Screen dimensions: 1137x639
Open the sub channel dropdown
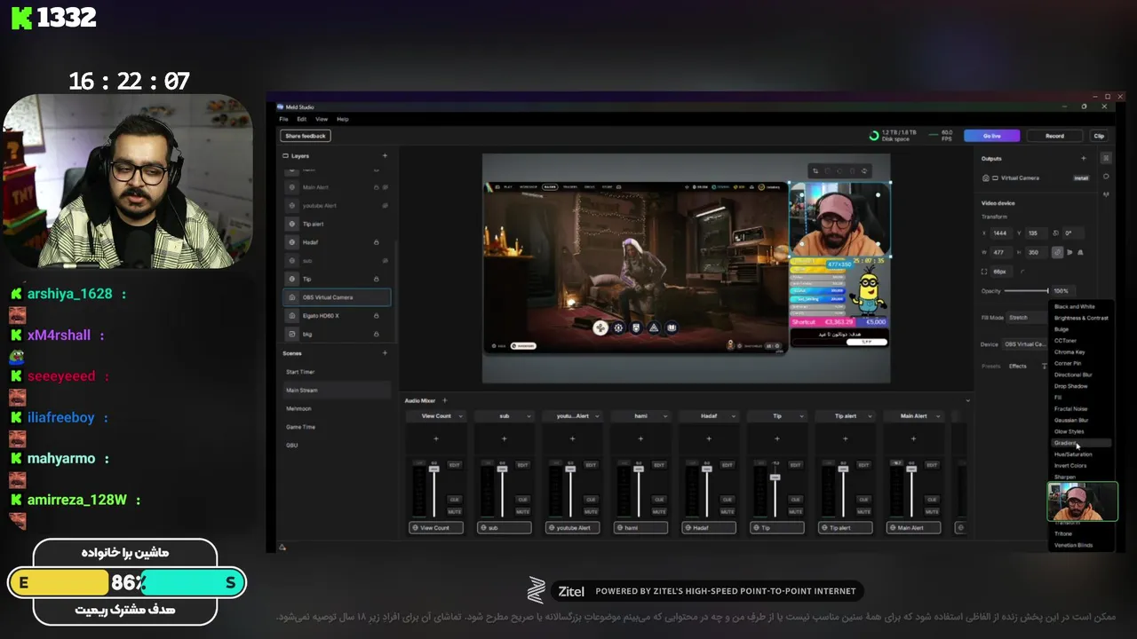click(529, 416)
